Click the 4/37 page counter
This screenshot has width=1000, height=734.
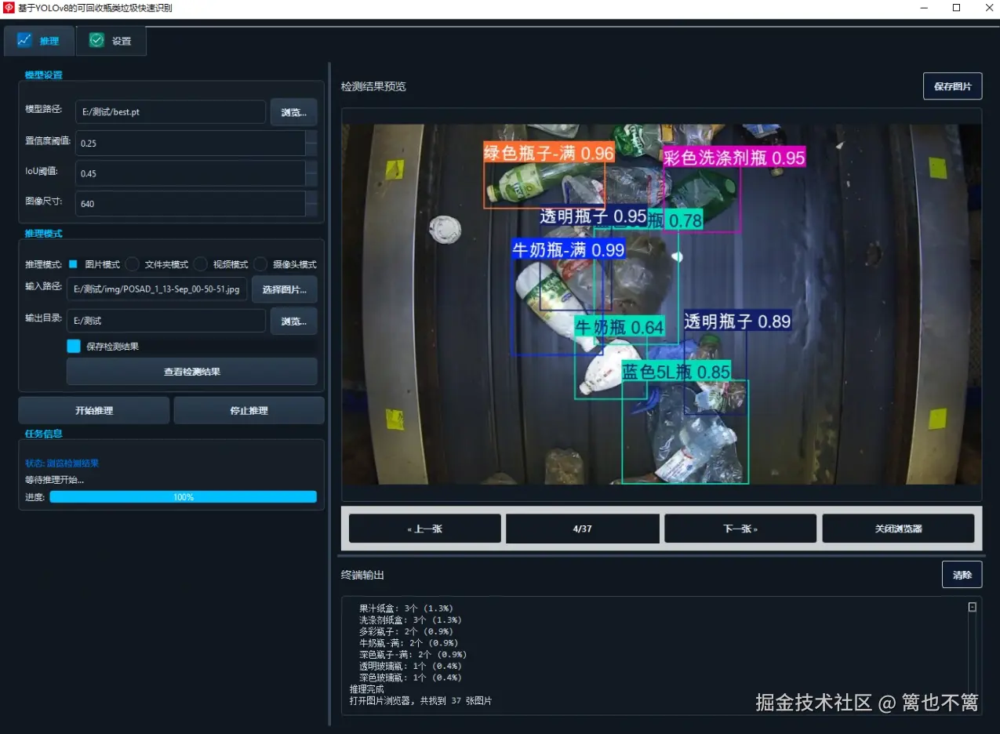[583, 529]
